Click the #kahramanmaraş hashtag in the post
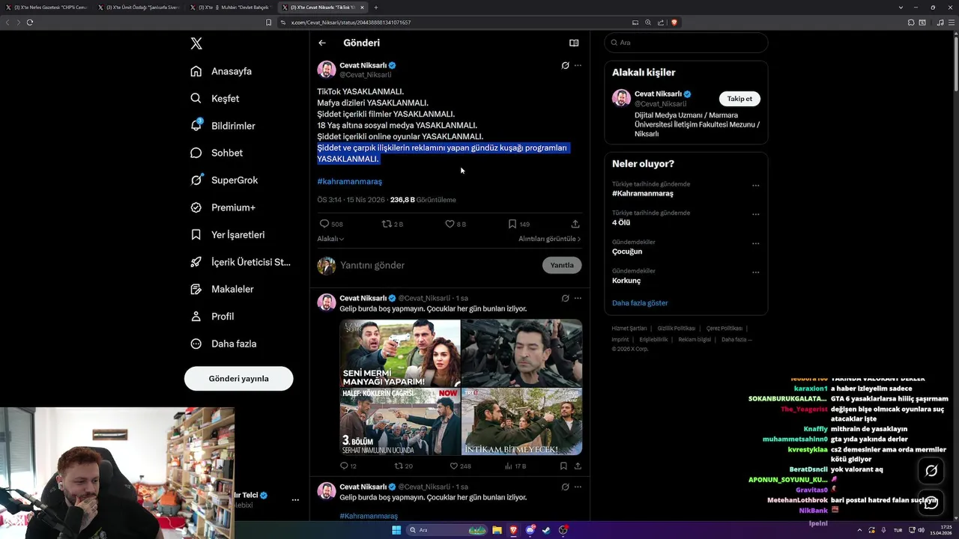This screenshot has width=959, height=539. click(349, 181)
